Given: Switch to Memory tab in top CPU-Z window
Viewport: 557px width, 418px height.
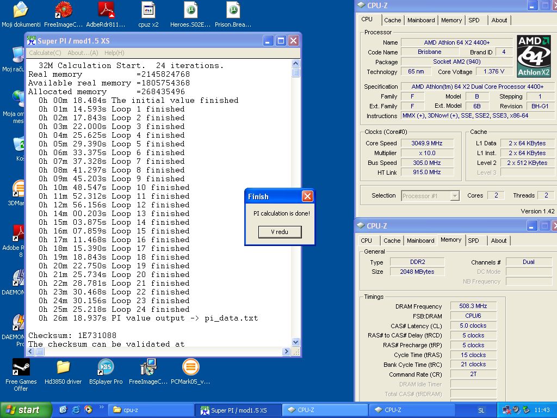Looking at the screenshot, I should (x=451, y=20).
